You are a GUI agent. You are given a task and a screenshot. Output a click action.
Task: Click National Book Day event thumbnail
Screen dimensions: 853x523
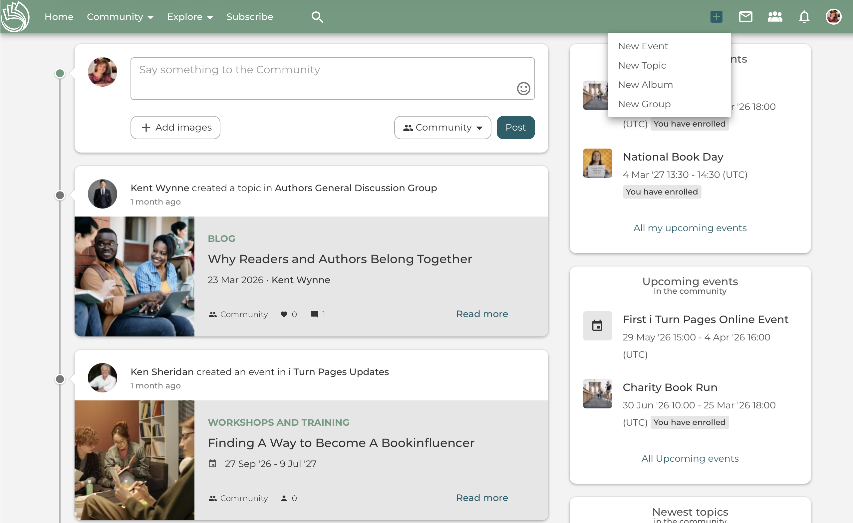(x=597, y=163)
